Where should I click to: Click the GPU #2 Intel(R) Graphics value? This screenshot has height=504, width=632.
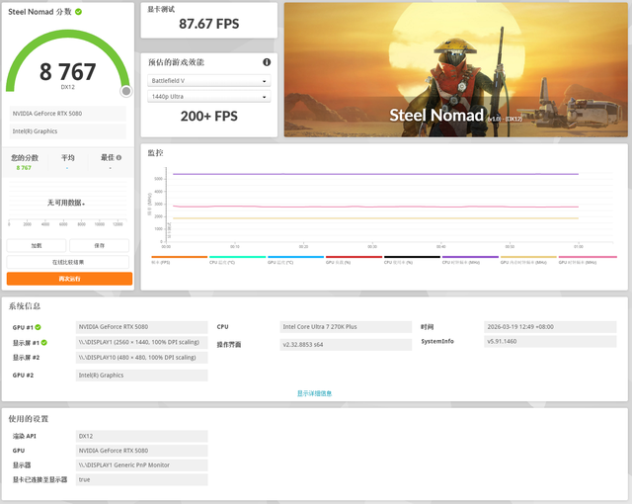(x=142, y=376)
